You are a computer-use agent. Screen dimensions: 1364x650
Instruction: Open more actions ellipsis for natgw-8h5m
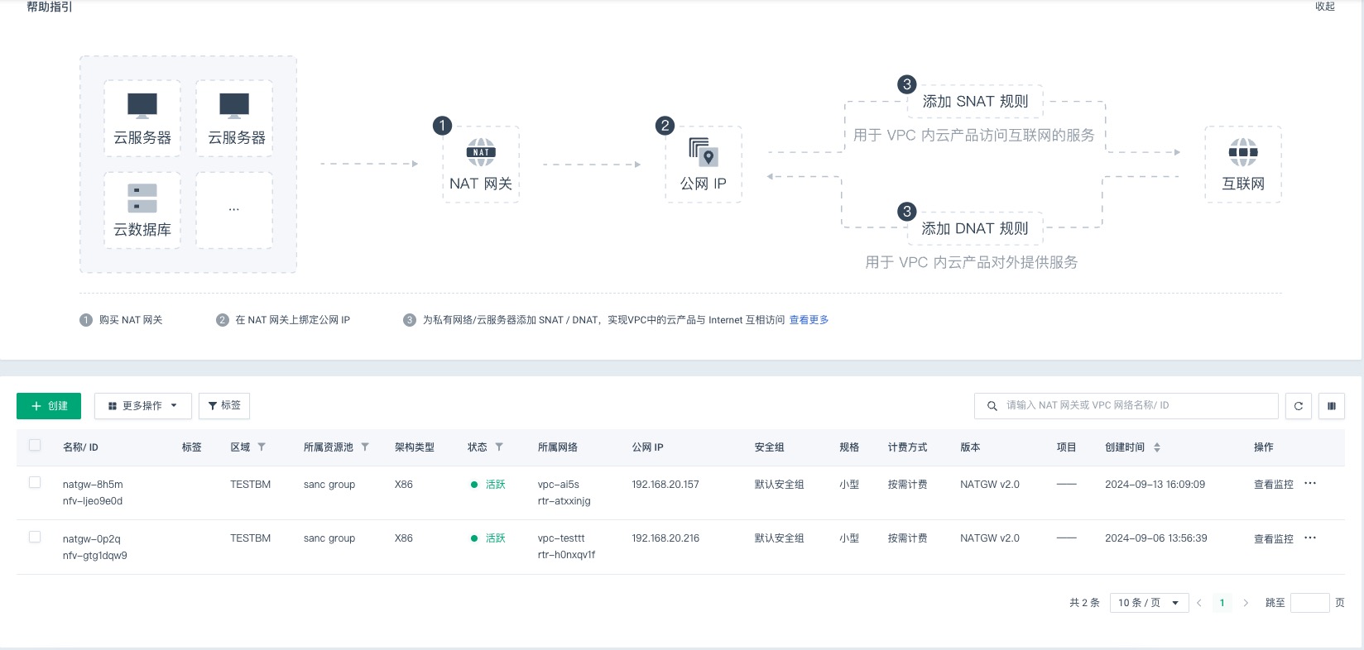1310,484
